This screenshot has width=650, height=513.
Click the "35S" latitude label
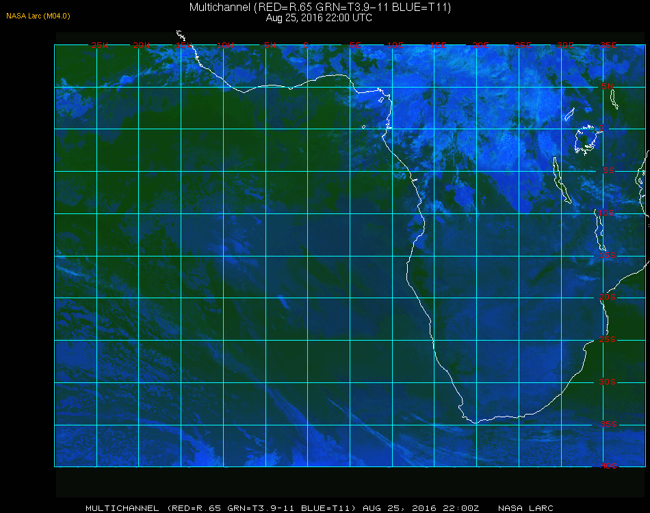608,424
